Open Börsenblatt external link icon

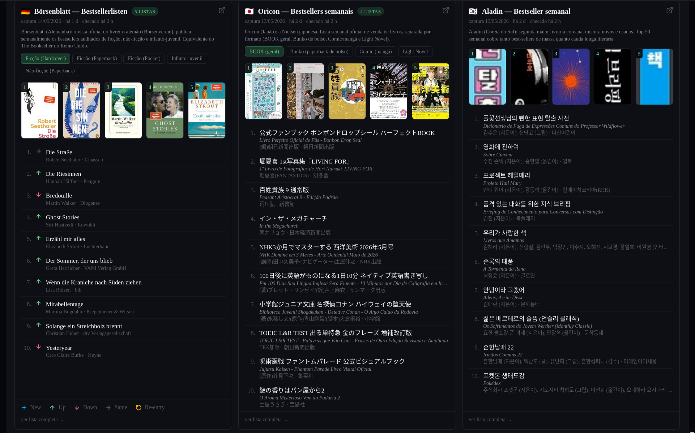click(x=222, y=10)
